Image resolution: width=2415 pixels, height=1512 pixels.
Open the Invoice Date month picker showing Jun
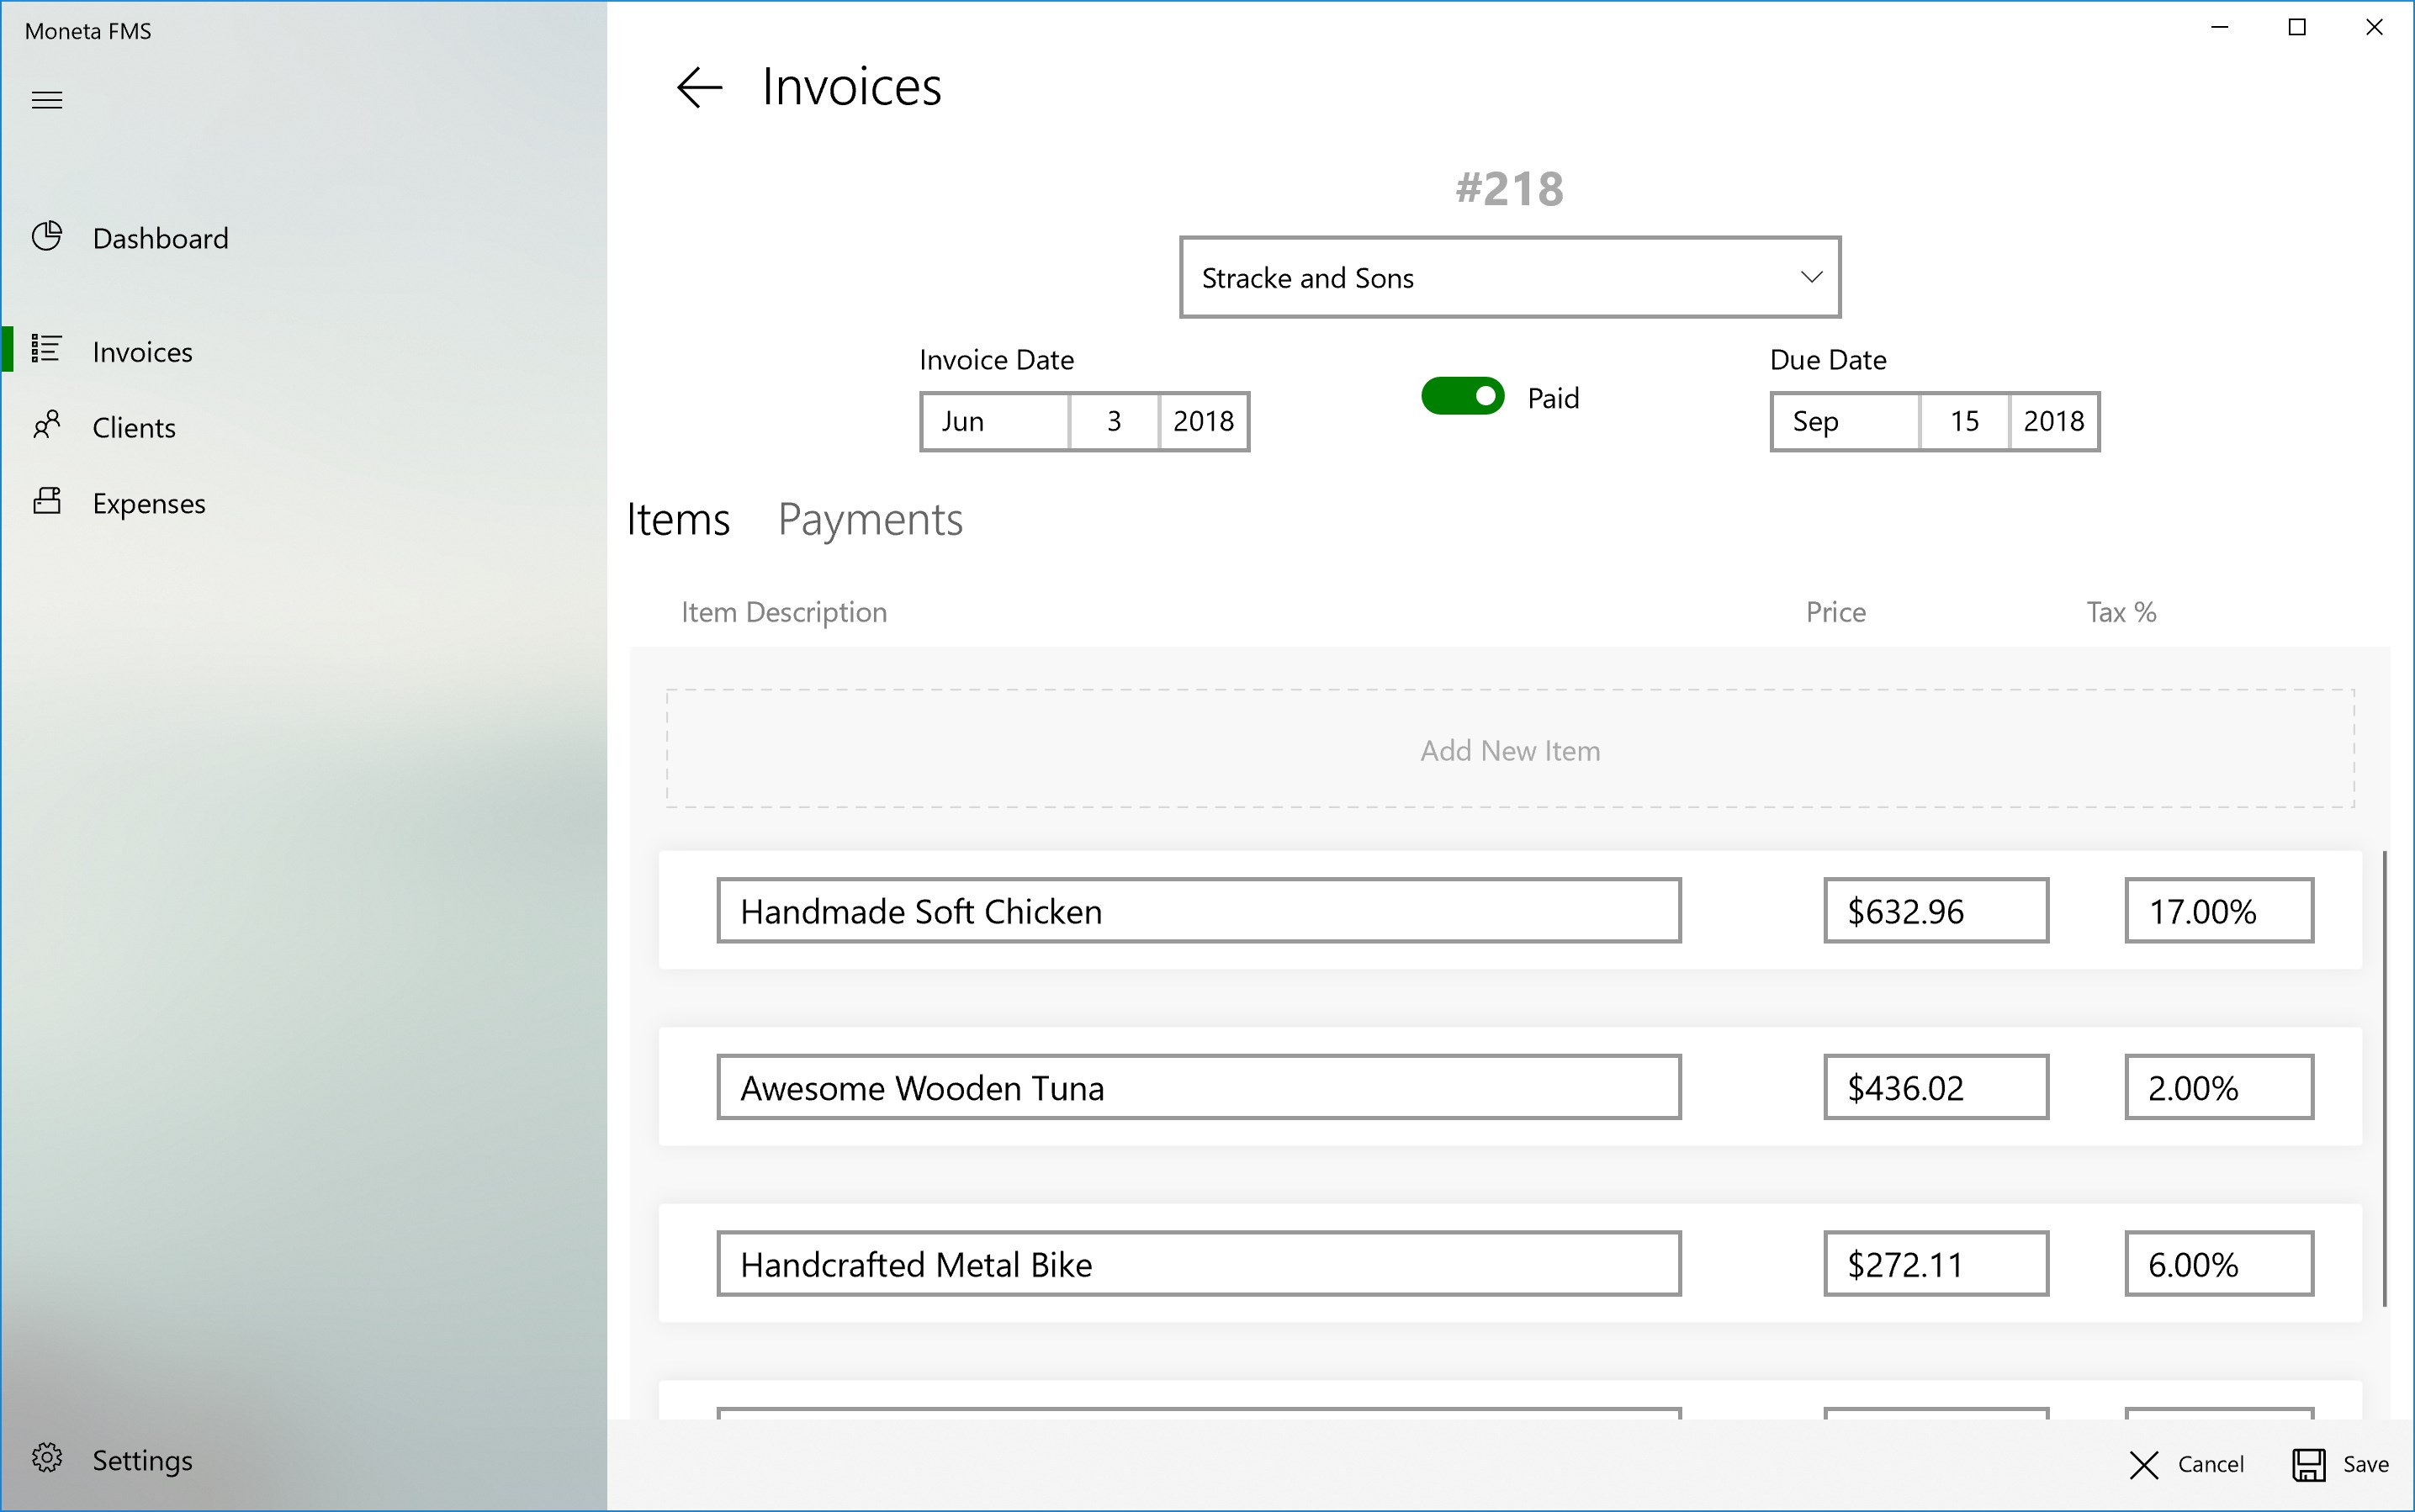994,422
